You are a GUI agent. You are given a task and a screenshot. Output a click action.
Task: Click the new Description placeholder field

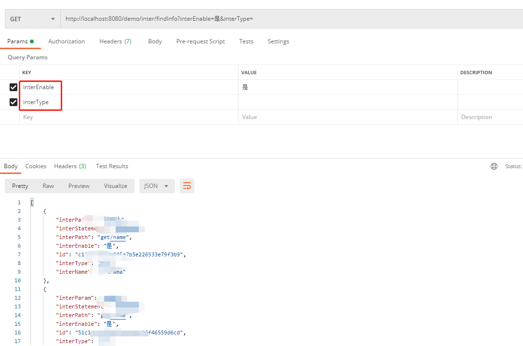tap(490, 117)
